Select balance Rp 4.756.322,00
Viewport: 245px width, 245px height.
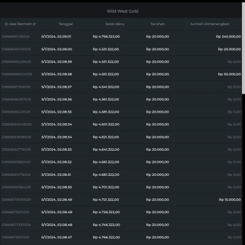pyautogui.click(x=106, y=37)
